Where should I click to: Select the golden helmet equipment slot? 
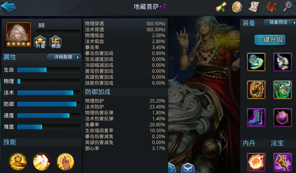pos(256,90)
